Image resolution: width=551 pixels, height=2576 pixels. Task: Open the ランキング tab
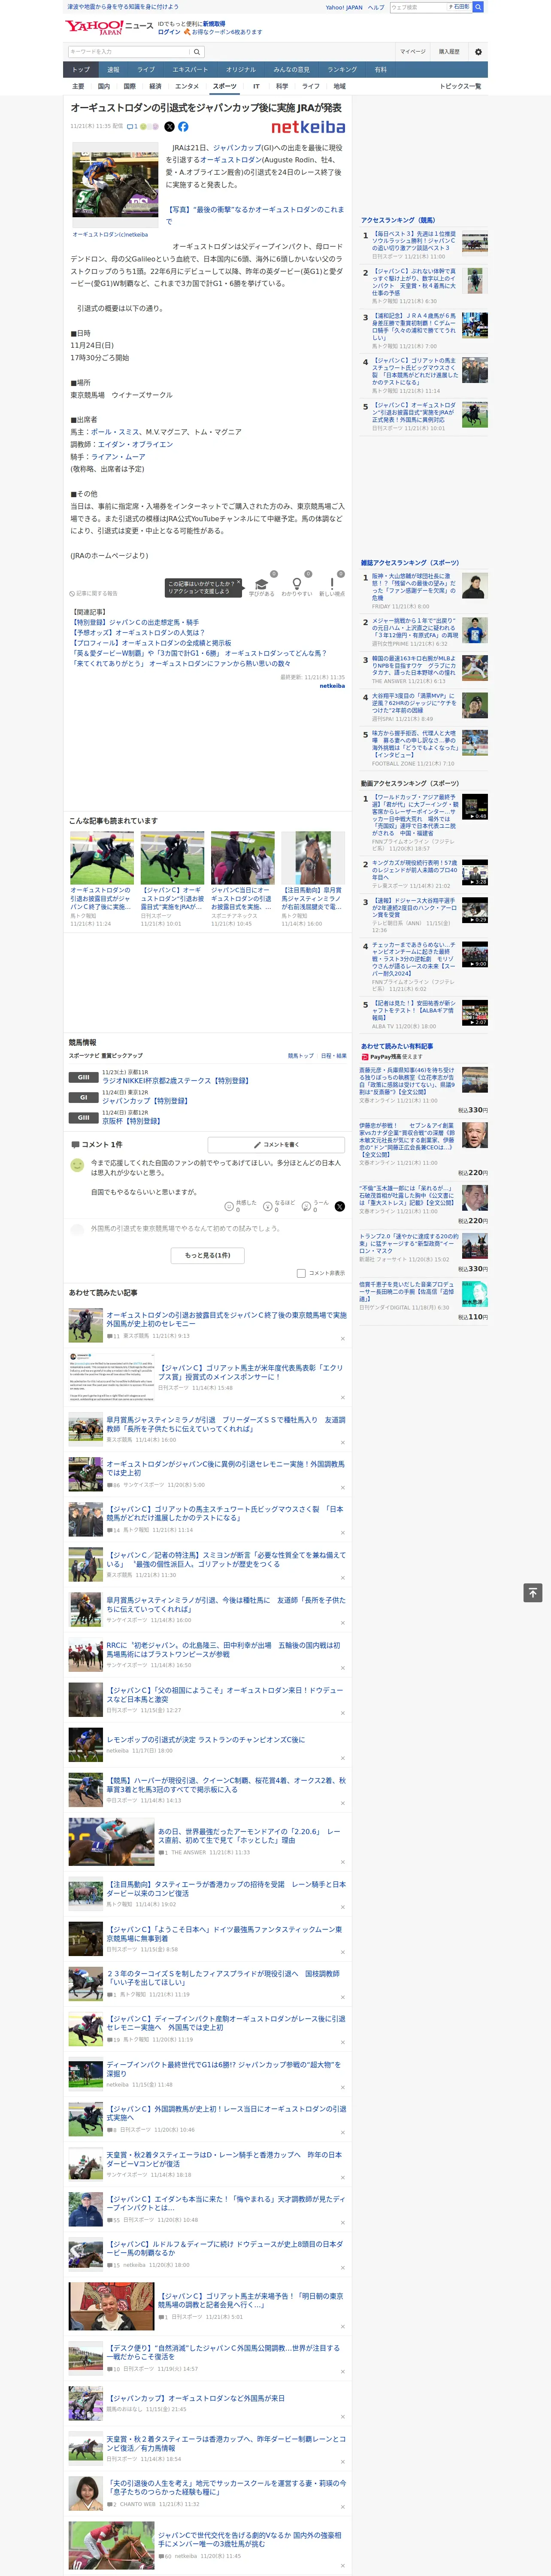(x=342, y=70)
